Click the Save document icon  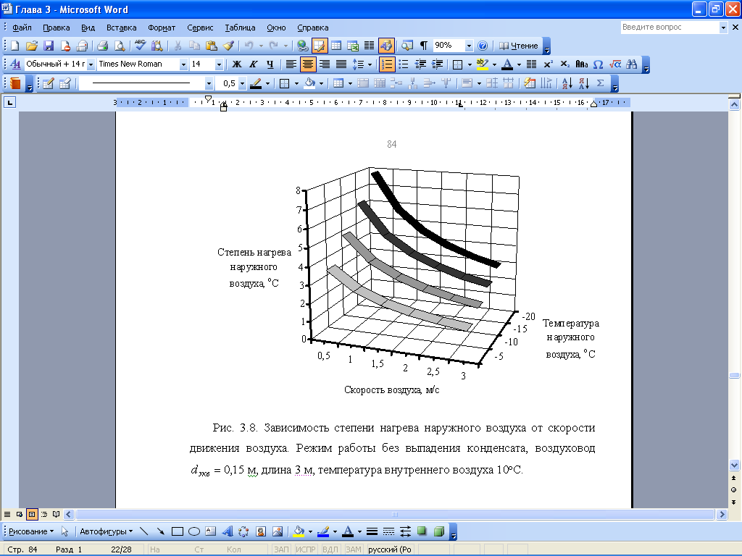(x=49, y=46)
